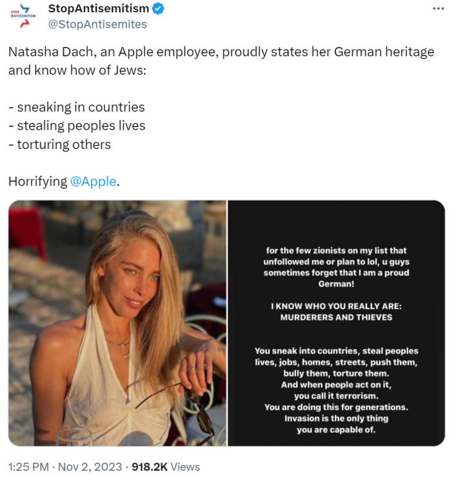The height and width of the screenshot is (483, 458).
Task: Click the word "Horrifying" in the tweet
Action: click(37, 182)
